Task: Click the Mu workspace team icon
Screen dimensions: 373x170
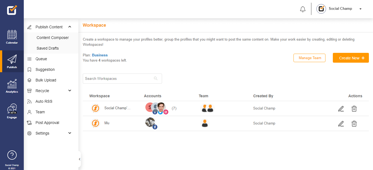Action: pyautogui.click(x=205, y=123)
